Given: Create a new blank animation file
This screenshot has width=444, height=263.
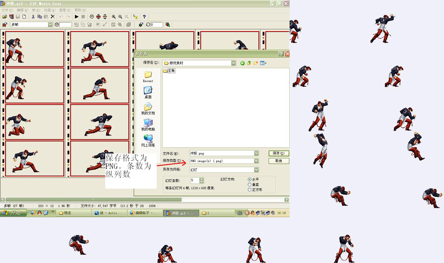Looking at the screenshot, I should [24, 17].
